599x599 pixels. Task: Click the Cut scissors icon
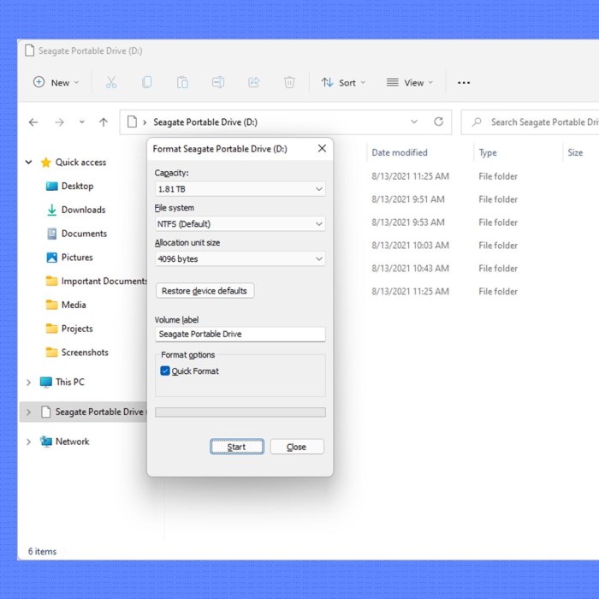tap(111, 82)
